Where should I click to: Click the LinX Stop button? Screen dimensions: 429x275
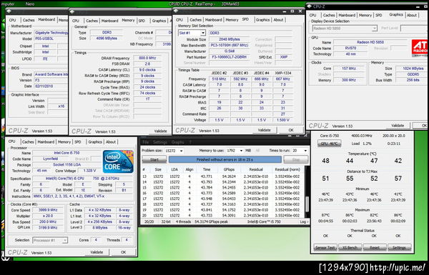click(x=296, y=159)
